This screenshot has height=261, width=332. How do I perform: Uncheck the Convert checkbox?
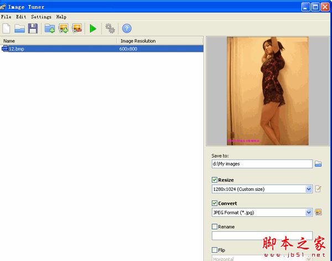point(215,203)
